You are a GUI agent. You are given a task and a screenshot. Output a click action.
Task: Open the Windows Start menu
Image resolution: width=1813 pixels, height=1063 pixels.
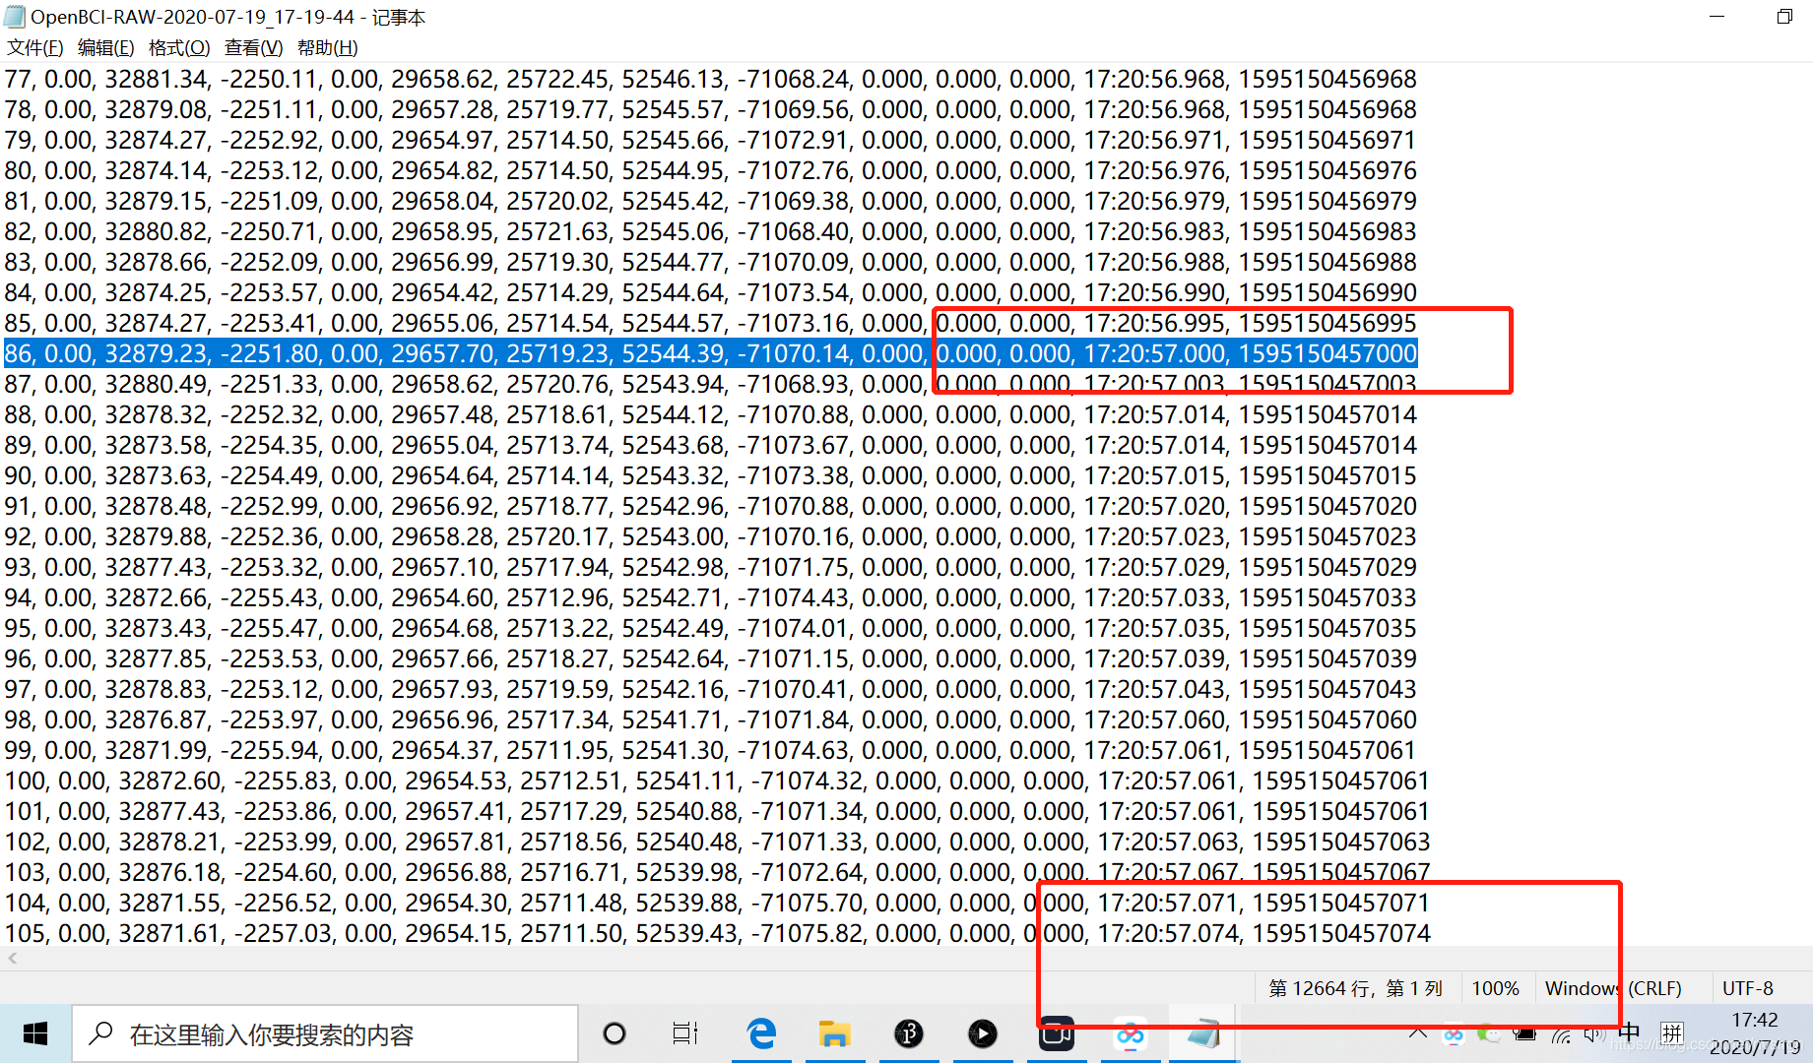point(35,1033)
